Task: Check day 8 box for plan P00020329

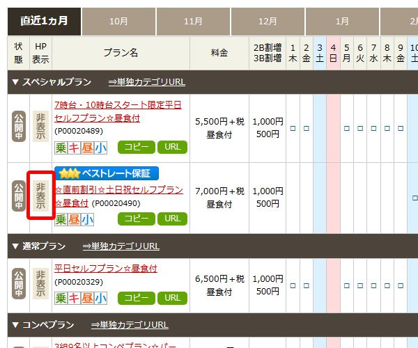Action: [387, 285]
